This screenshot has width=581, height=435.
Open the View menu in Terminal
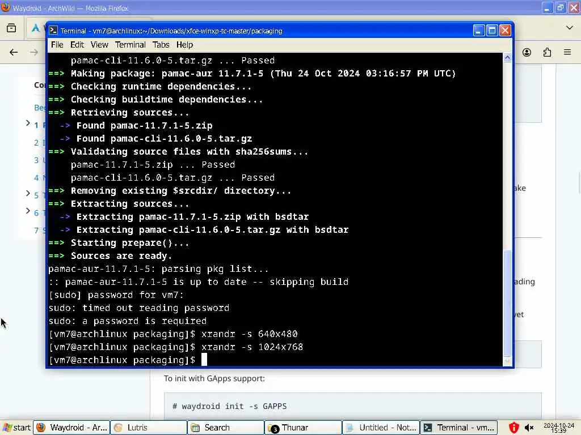[x=99, y=45]
